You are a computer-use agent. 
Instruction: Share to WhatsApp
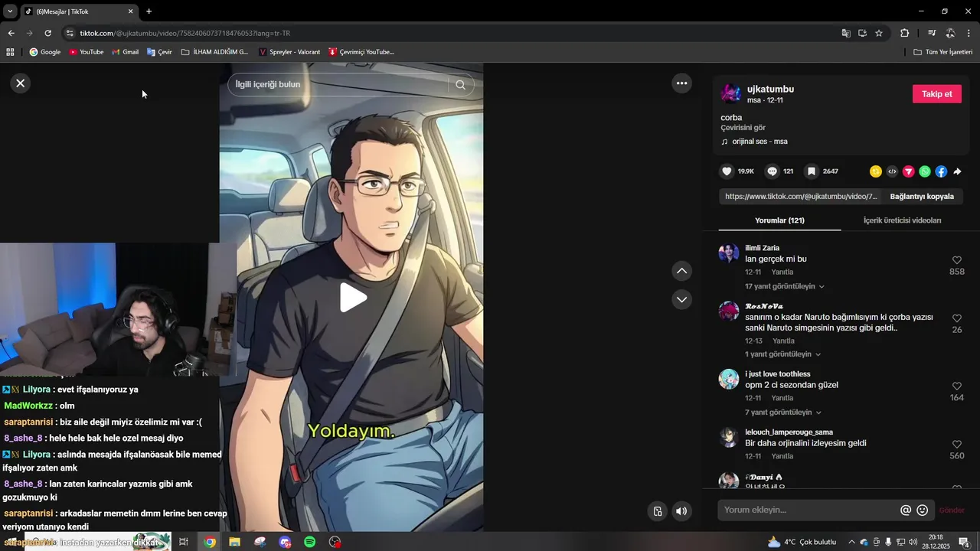point(925,171)
